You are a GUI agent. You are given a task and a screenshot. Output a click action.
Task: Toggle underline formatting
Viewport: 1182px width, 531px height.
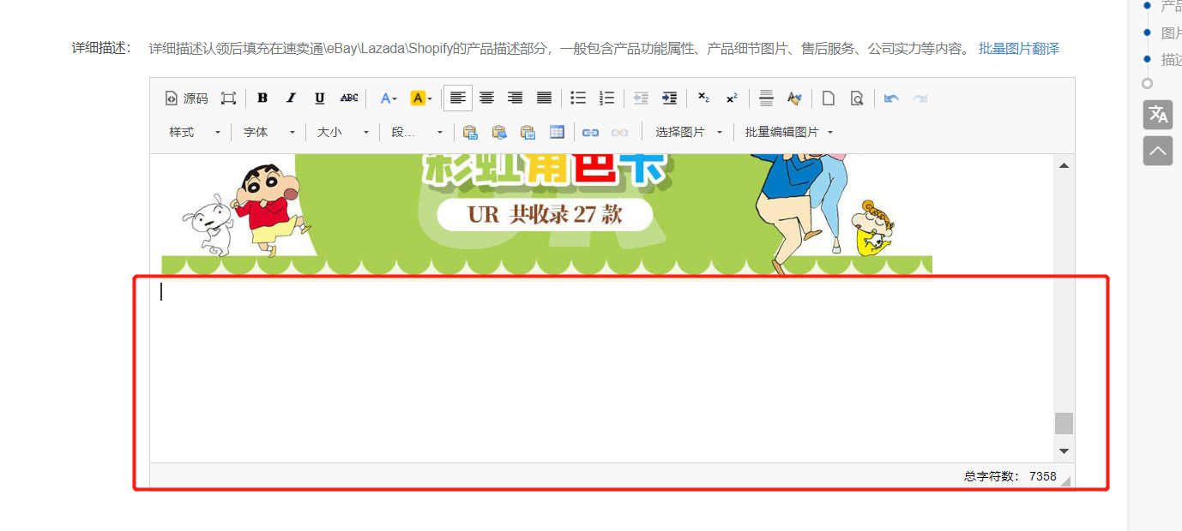click(x=320, y=98)
